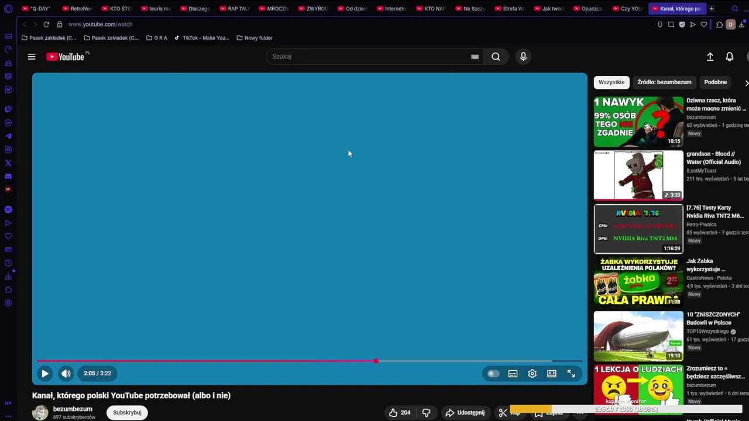
Task: Open the ad blocker shield icon
Action: pyautogui.click(x=682, y=25)
